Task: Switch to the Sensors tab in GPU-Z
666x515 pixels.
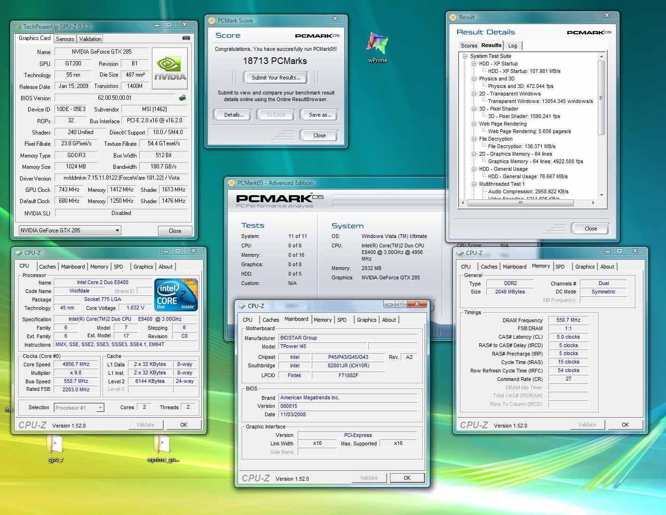Action: pos(65,39)
